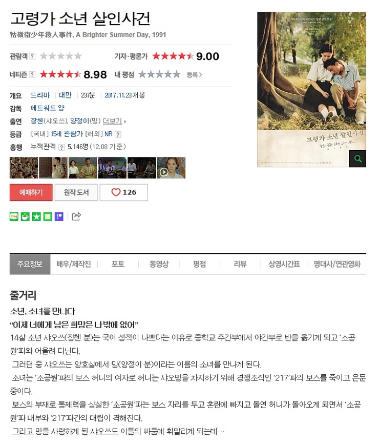Viewport: 379px width, 444px height.
Task: Share via Naver cafe icon
Action: coord(25,217)
